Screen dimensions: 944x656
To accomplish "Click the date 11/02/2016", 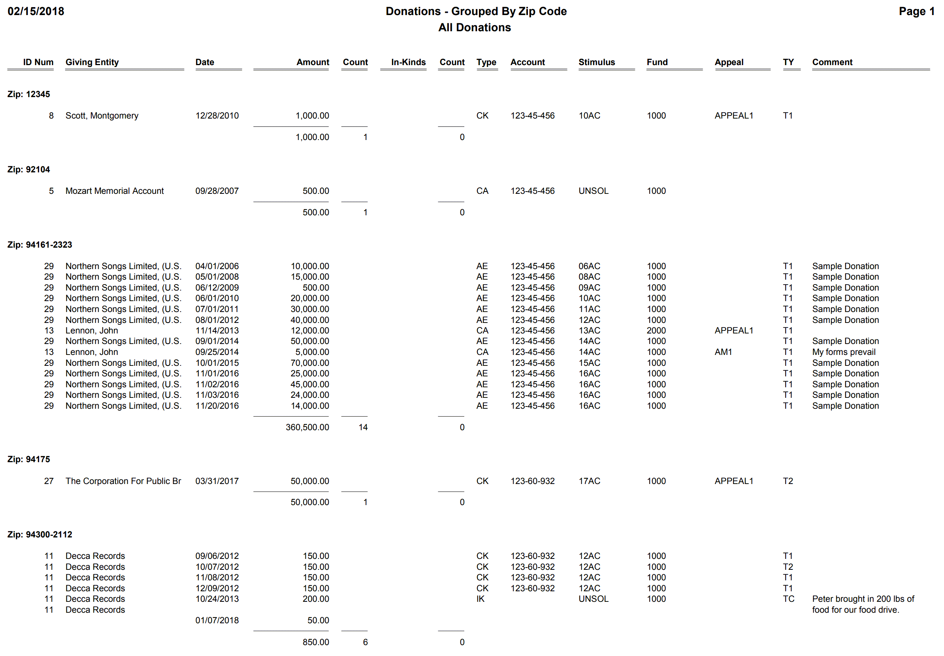I will click(217, 384).
